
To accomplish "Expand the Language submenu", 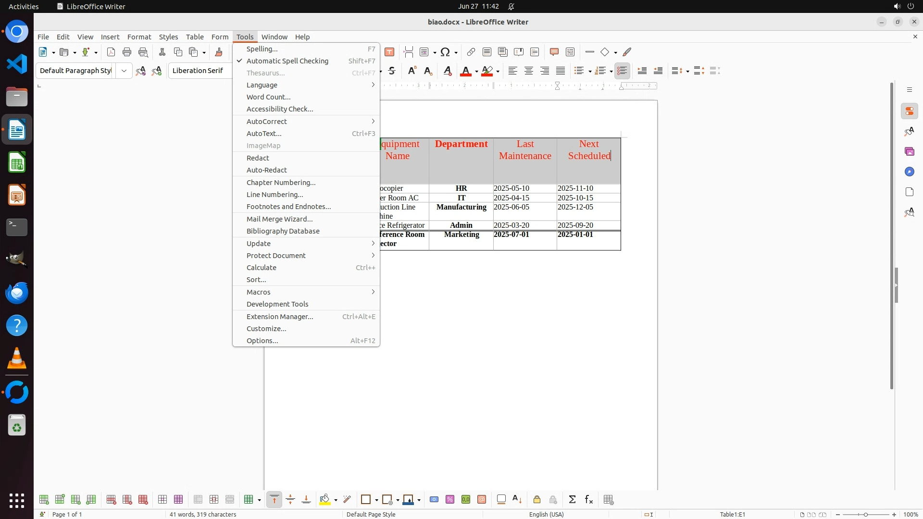I will (262, 85).
